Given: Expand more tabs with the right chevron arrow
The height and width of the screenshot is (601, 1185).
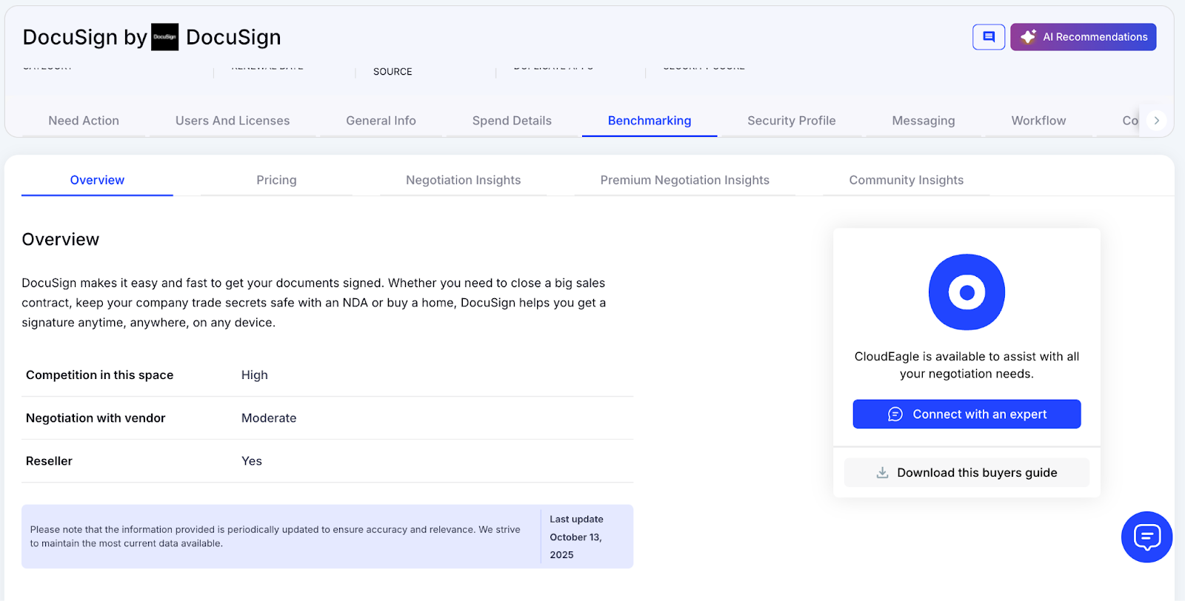Looking at the screenshot, I should 1156,121.
